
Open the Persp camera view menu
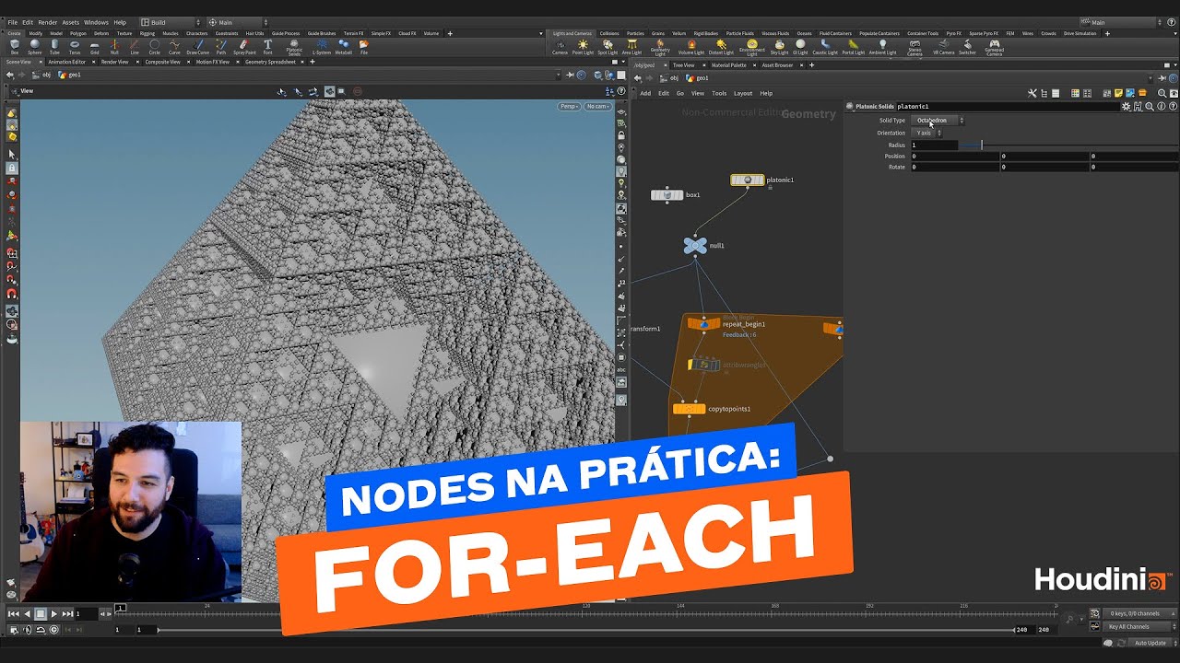[569, 106]
